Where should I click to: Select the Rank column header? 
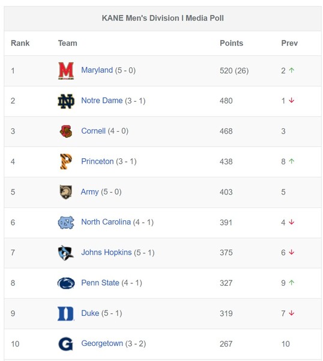20,43
